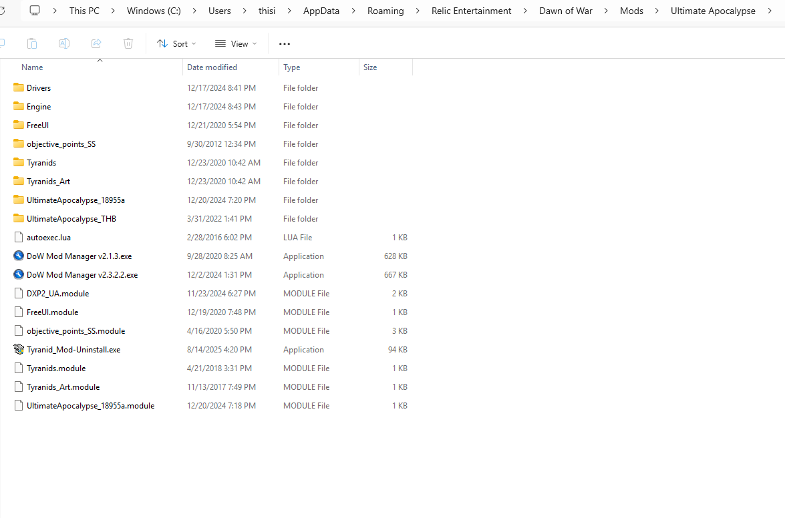The width and height of the screenshot is (785, 518).
Task: Expand the chevron after This PC
Action: tap(113, 11)
